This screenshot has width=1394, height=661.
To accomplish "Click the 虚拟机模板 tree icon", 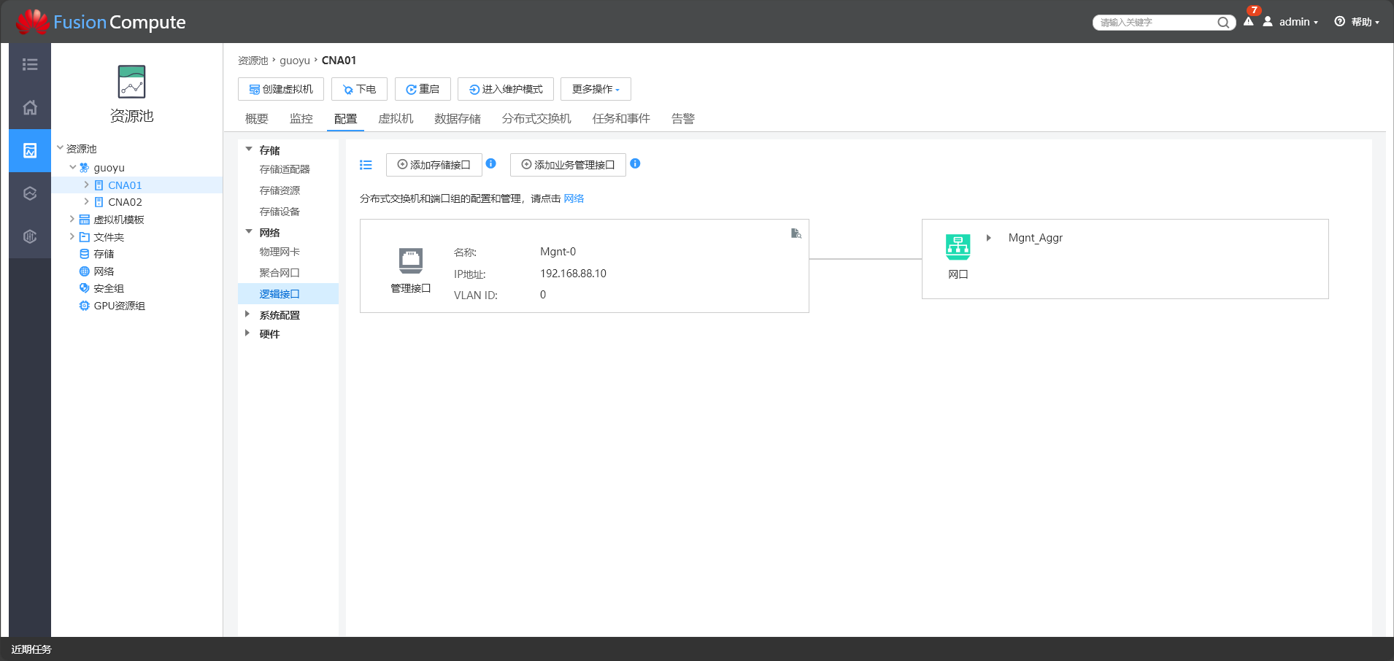I will pos(84,220).
